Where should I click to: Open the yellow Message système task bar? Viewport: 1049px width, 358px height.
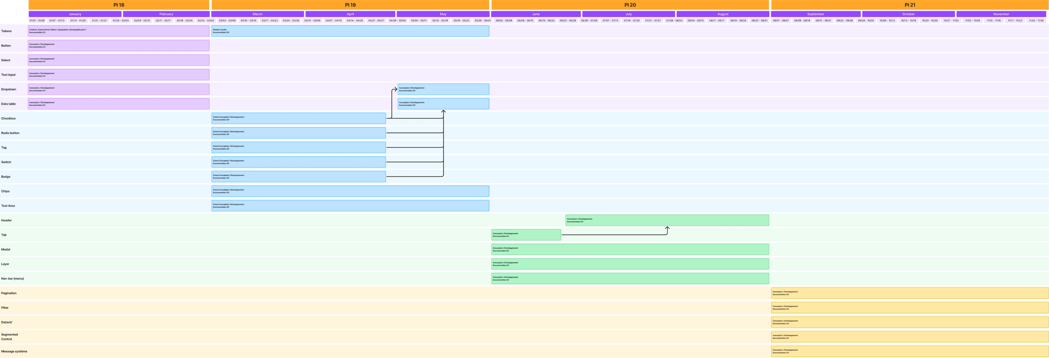pos(910,351)
